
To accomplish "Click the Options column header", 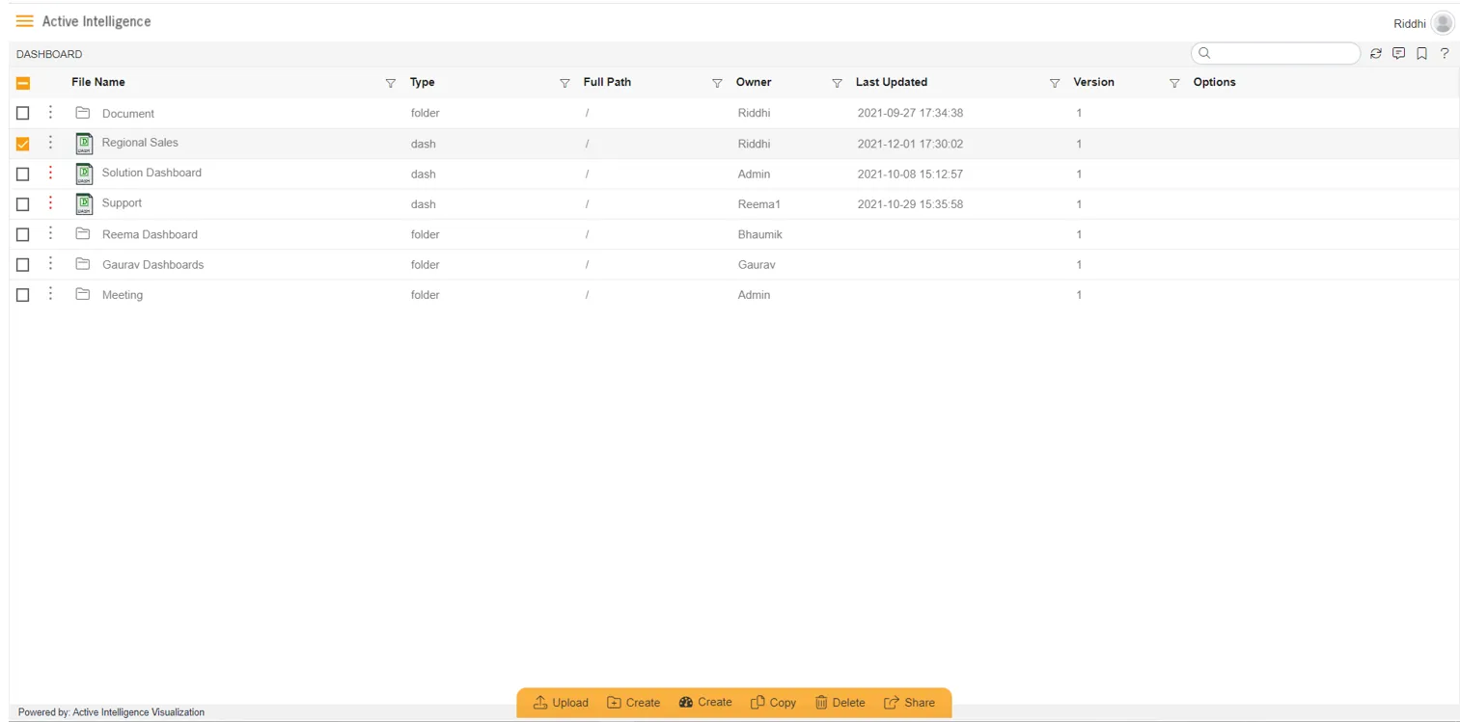I will click(x=1214, y=82).
